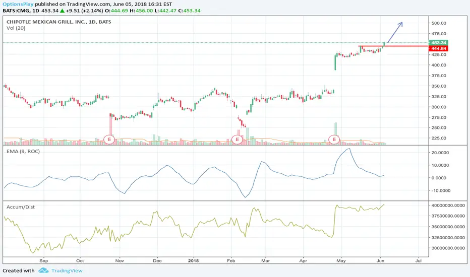Image resolution: width=470 pixels, height=277 pixels.
Task: Click the 300.00 price axis label
Action: point(439,107)
